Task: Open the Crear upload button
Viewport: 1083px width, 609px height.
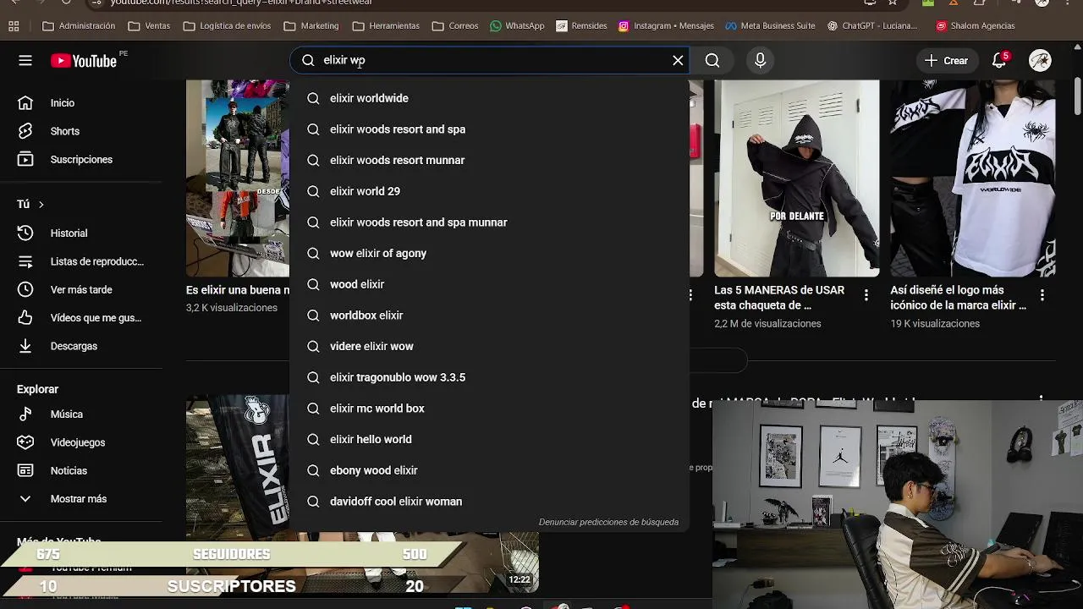Action: click(946, 60)
